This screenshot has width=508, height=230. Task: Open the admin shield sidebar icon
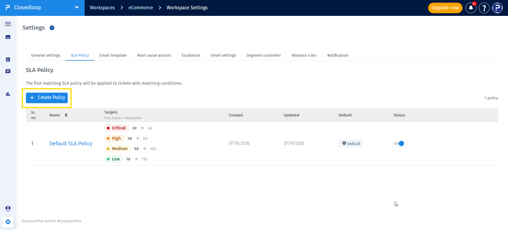pos(8,209)
